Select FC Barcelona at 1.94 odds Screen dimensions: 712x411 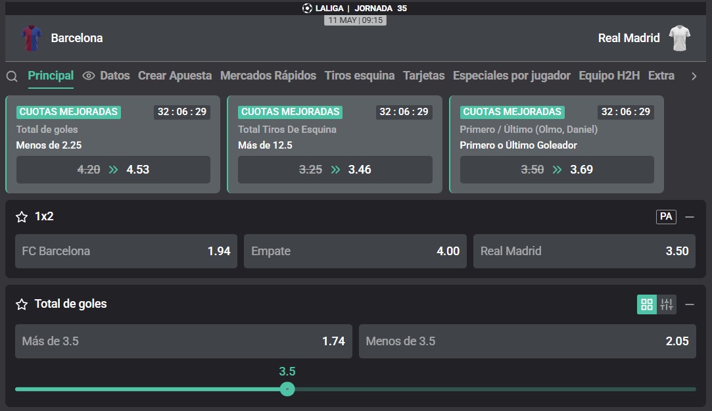126,251
